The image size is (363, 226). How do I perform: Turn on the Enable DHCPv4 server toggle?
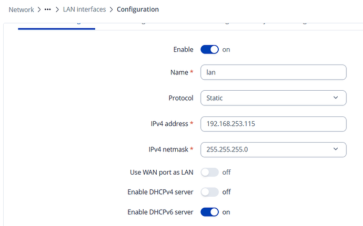[209, 192]
